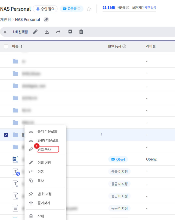Click the 레이블 column header

click(x=151, y=46)
